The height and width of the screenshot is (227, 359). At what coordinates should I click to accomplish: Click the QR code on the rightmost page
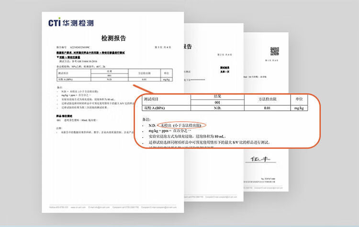[275, 51]
